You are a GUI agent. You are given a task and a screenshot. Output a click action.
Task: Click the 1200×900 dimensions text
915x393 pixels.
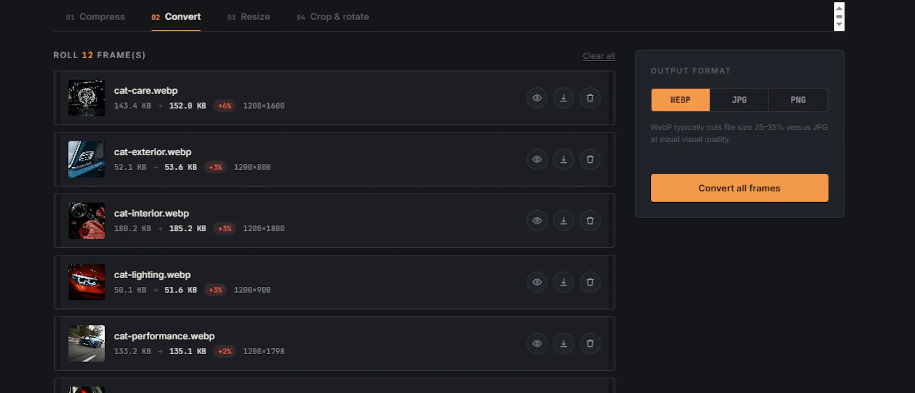[252, 290]
